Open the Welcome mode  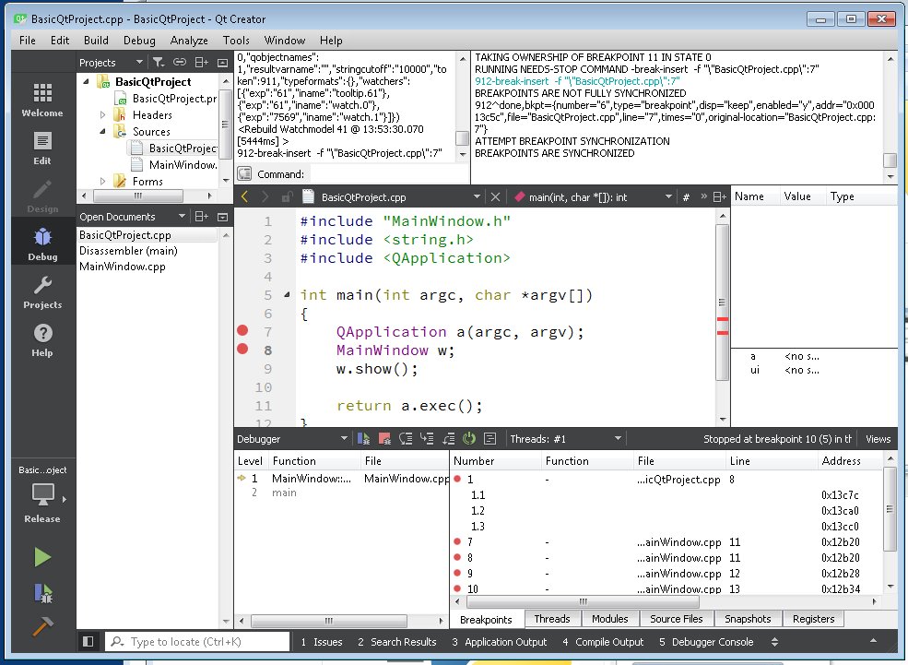point(42,99)
